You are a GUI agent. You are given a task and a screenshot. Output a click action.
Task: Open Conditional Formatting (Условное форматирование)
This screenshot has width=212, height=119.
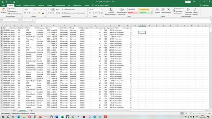coord(111,12)
